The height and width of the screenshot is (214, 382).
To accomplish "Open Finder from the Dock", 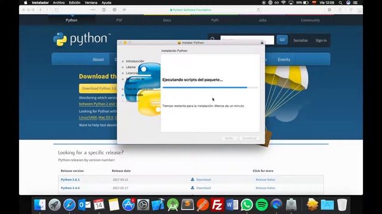I will tap(40, 204).
